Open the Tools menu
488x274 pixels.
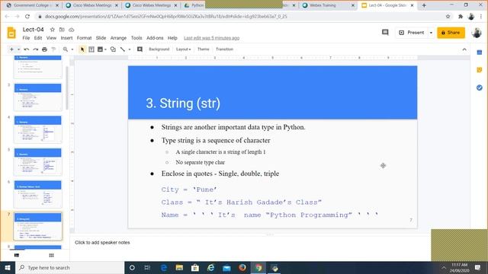click(x=136, y=38)
